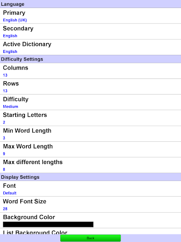Select the Rows setting row
181x242 pixels.
tap(90, 86)
